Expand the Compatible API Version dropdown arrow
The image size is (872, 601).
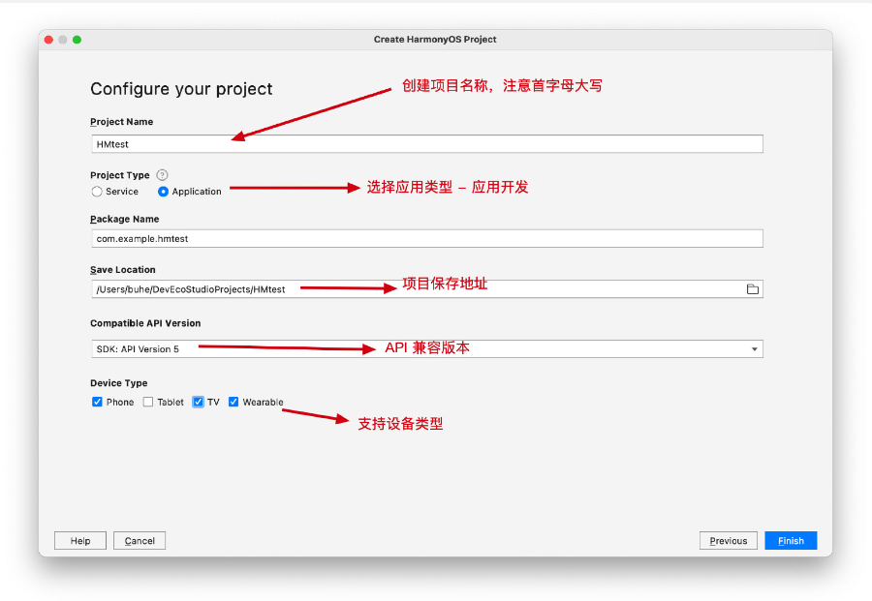point(755,349)
